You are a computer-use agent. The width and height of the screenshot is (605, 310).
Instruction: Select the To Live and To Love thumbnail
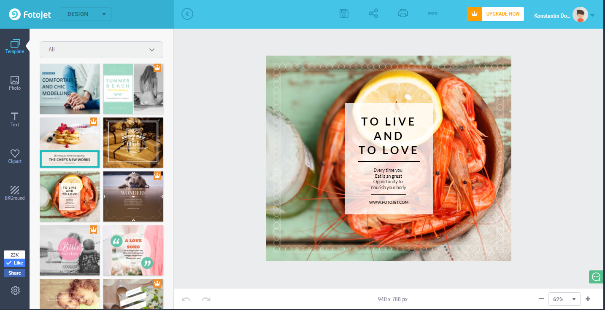pos(70,197)
